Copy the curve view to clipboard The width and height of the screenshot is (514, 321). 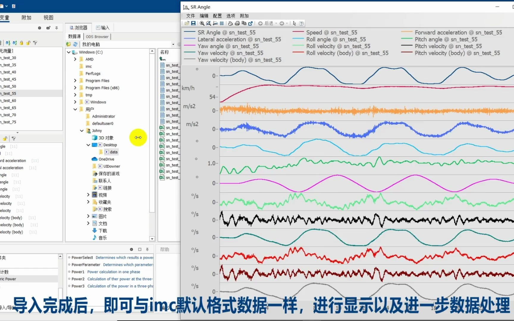pyautogui.click(x=245, y=23)
